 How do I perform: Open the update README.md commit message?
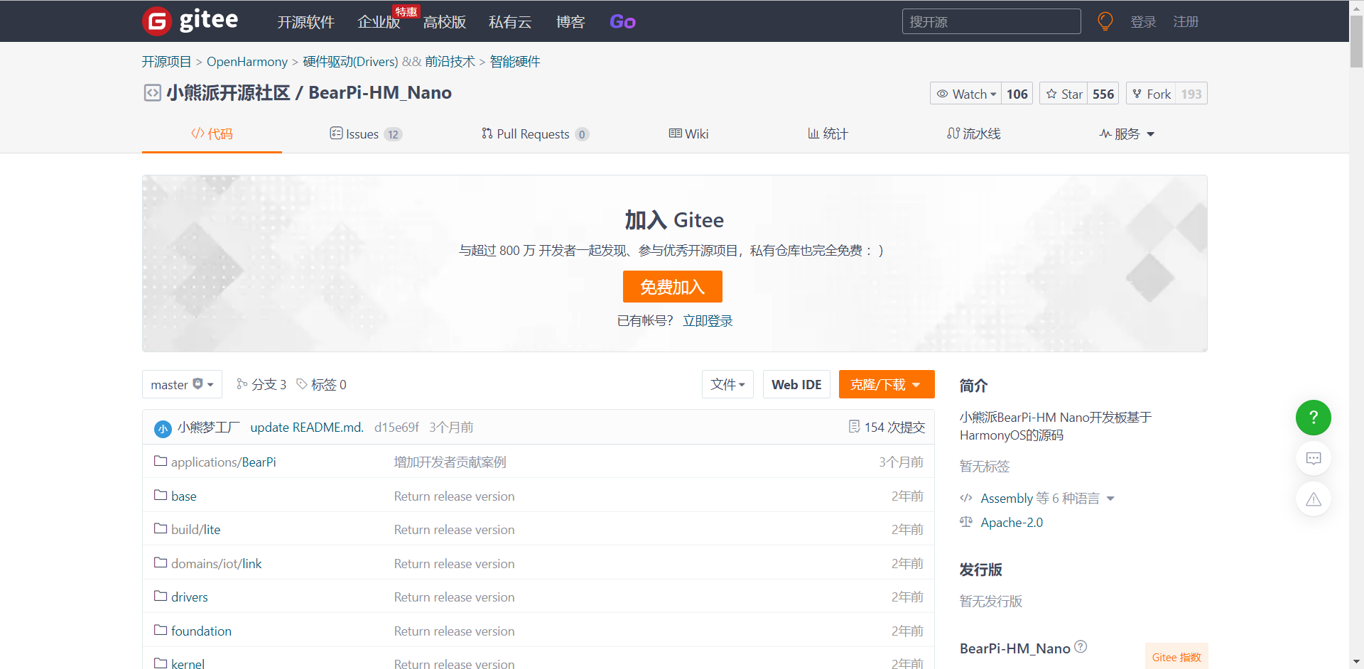point(307,428)
